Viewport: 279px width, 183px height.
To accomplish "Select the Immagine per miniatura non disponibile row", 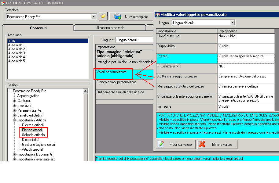I will 125,64.
